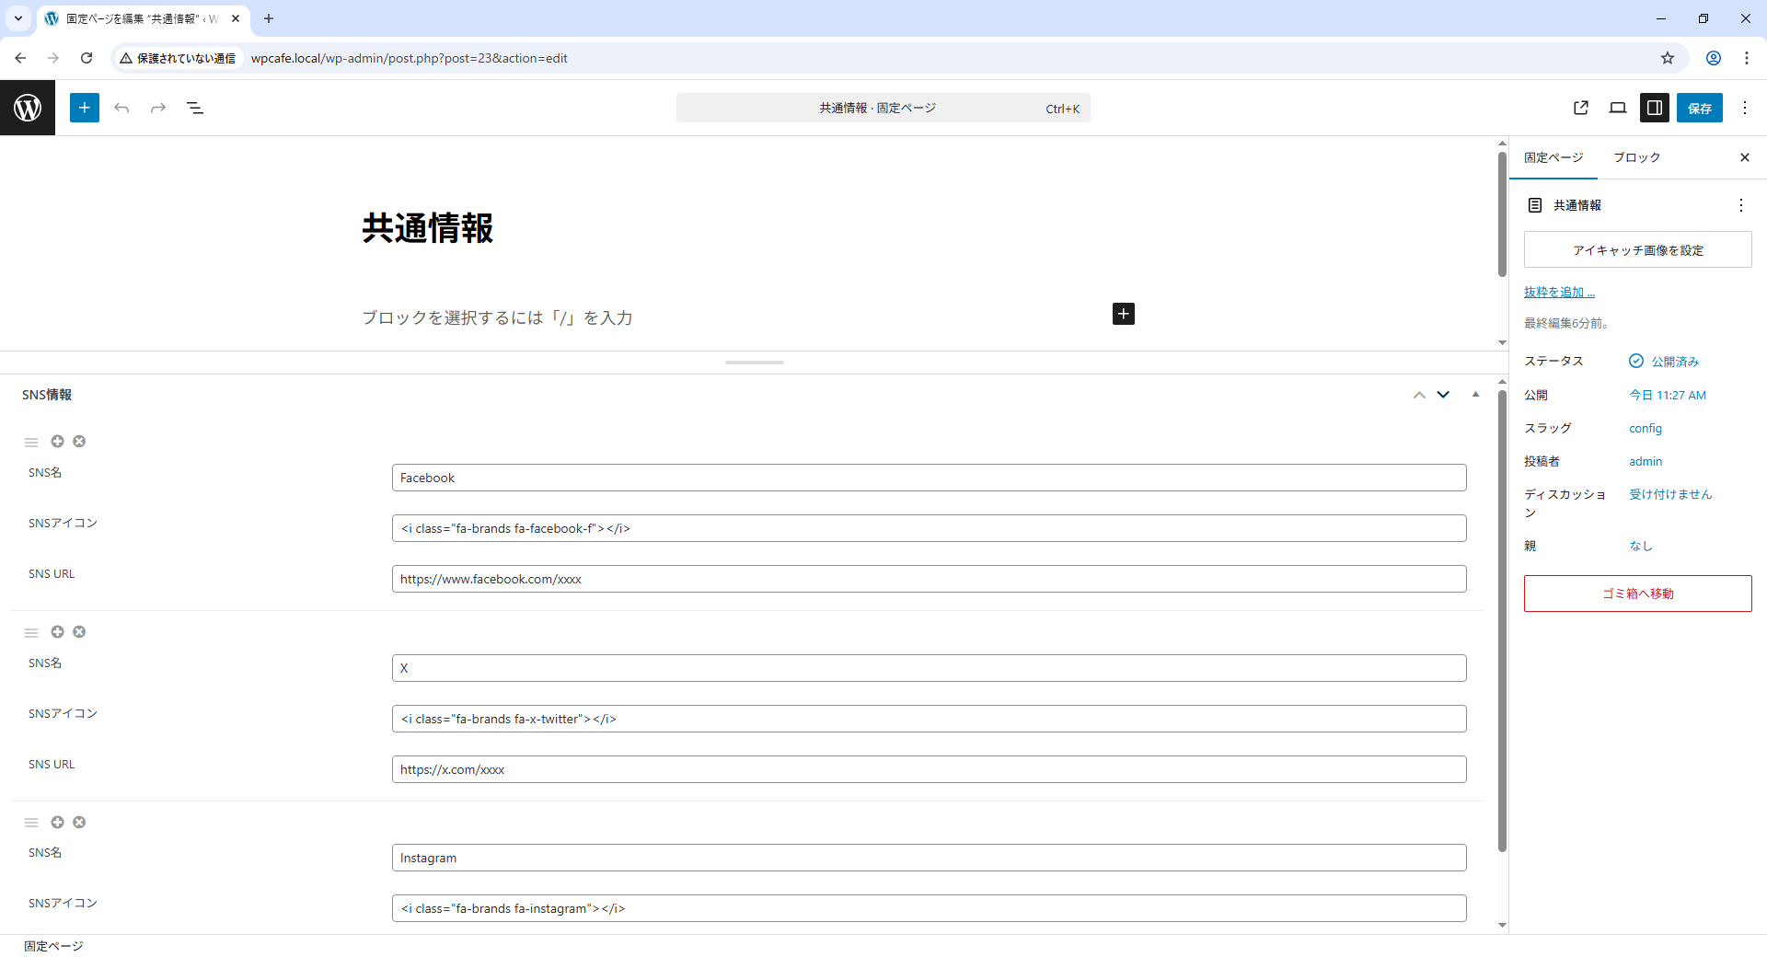This screenshot has width=1767, height=957.
Task: Add a row after the Facebook entry
Action: [x=57, y=442]
